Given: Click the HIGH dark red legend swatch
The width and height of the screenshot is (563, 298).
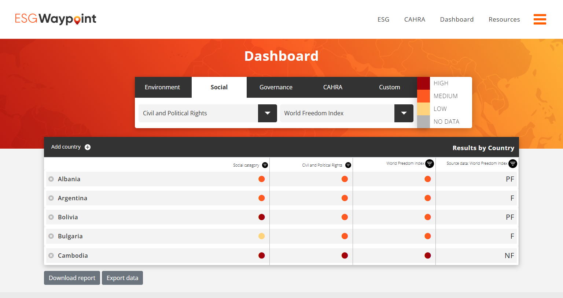Looking at the screenshot, I should (423, 83).
